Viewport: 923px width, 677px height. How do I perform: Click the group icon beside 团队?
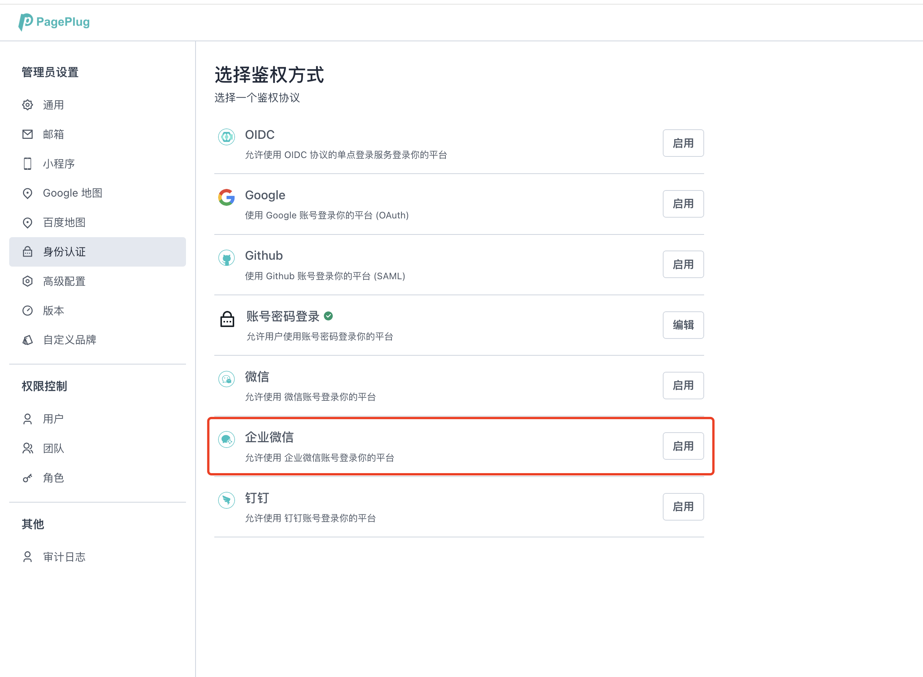(x=28, y=448)
